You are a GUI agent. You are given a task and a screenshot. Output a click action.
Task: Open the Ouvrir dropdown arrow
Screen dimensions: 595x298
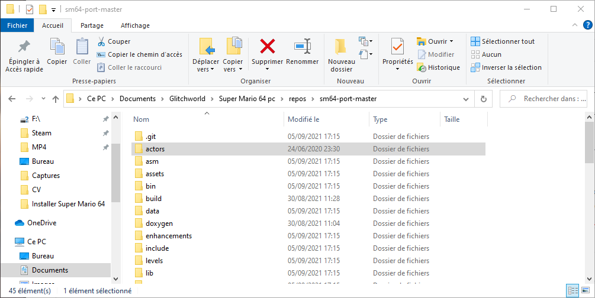point(451,41)
